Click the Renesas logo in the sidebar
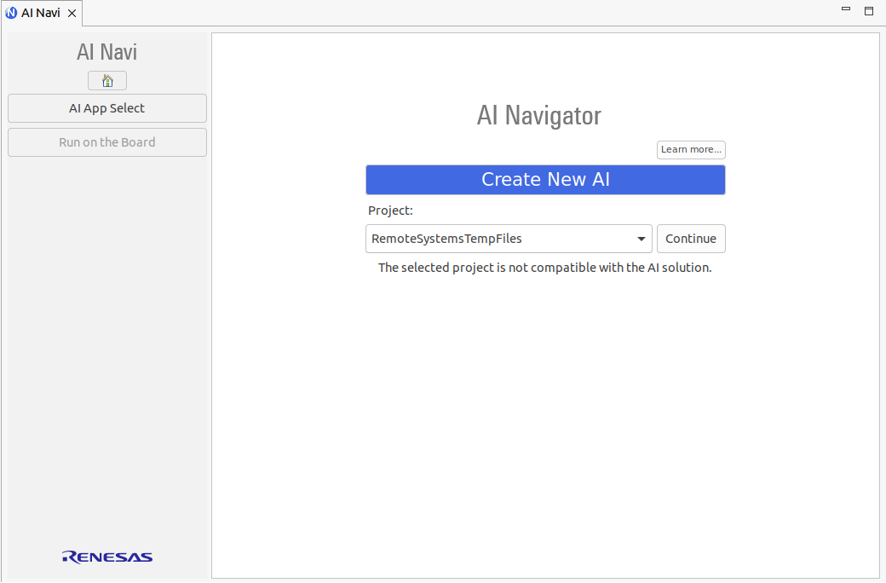This screenshot has height=583, width=886. [x=107, y=557]
